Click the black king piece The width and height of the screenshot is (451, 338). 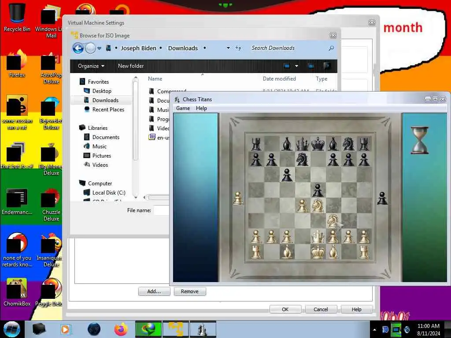click(318, 143)
